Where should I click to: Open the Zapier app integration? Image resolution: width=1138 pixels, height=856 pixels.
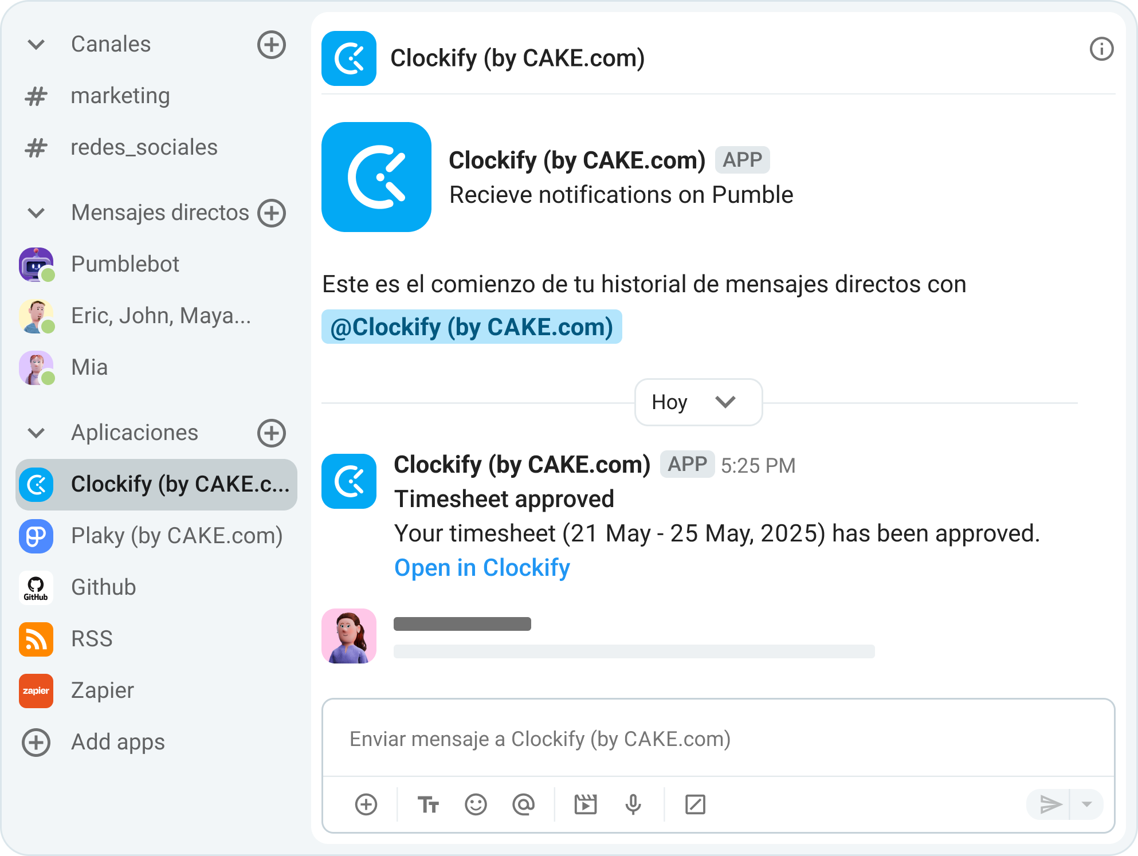point(102,690)
